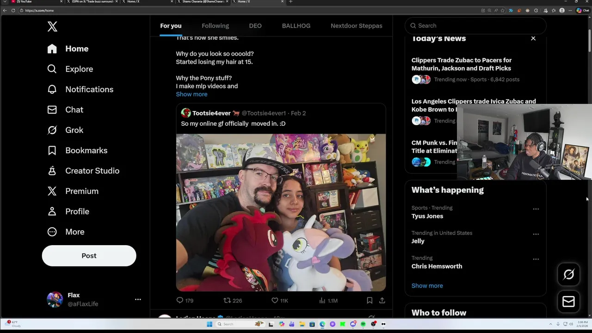Click the browser back arrow

click(5, 10)
